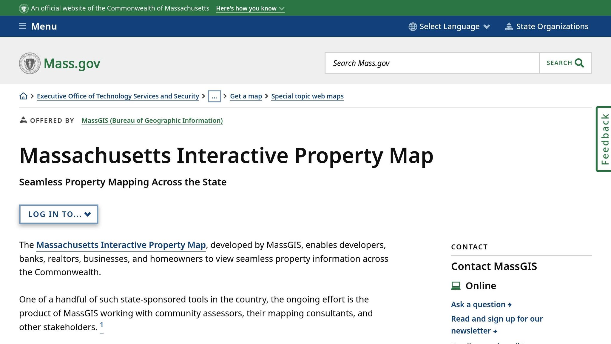Click the globe icon beside Select Language
Image resolution: width=611 pixels, height=344 pixels.
pos(413,27)
